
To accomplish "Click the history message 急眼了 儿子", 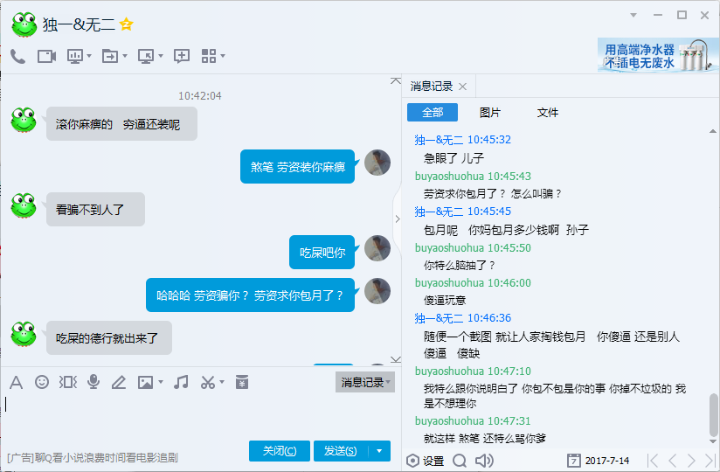I will 453,158.
